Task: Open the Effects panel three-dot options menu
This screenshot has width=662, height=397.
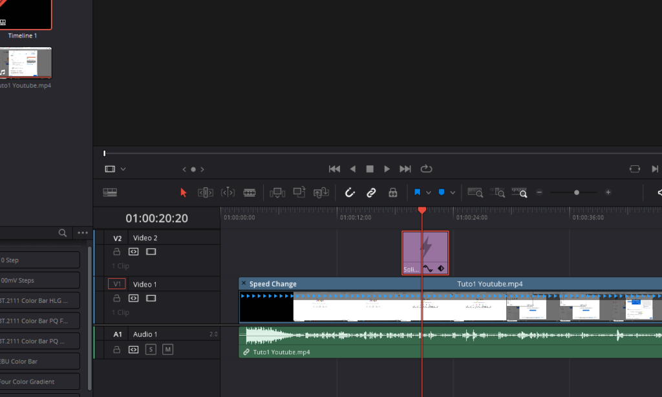Action: [x=83, y=233]
